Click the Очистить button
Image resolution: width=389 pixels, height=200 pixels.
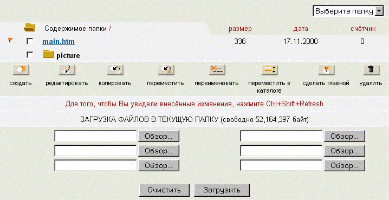[x=164, y=190]
